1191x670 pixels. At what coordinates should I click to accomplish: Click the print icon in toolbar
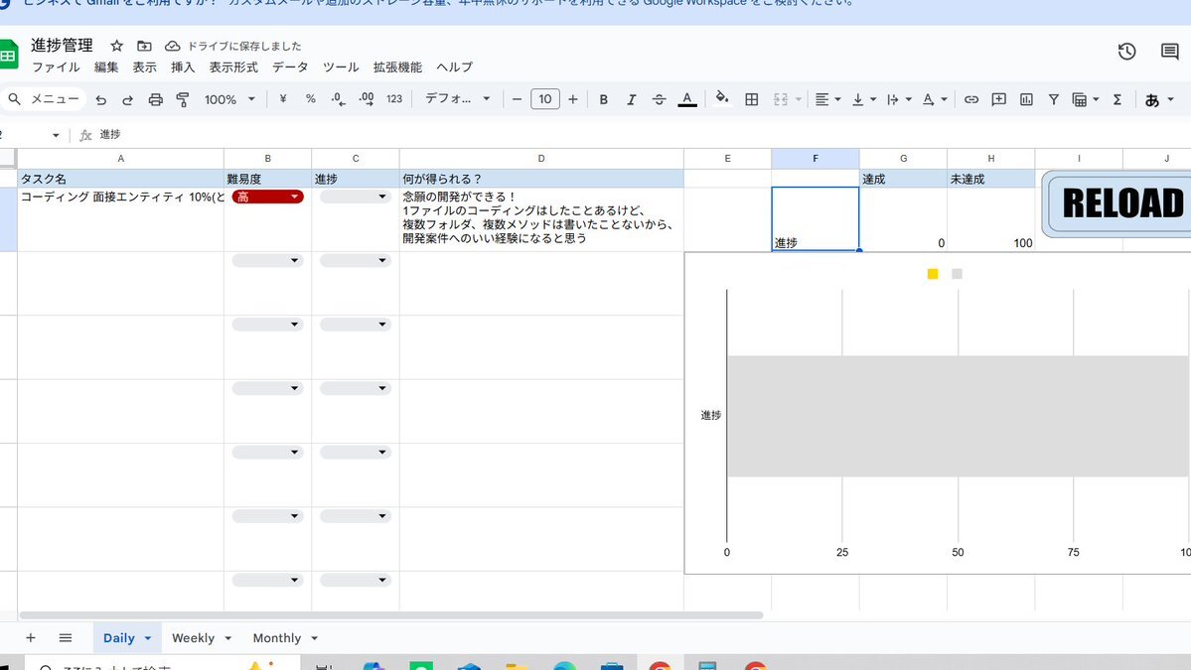tap(155, 99)
